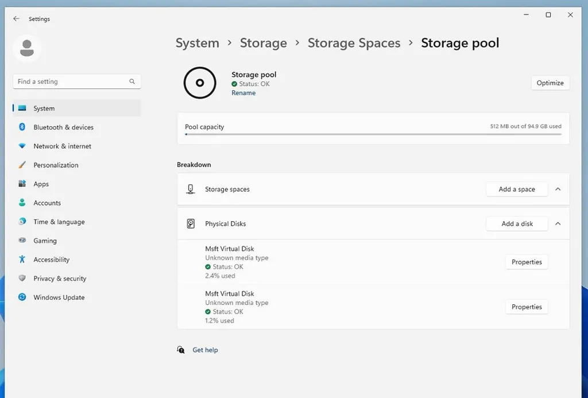Click the Personalization brush icon
The height and width of the screenshot is (398, 588).
click(22, 165)
